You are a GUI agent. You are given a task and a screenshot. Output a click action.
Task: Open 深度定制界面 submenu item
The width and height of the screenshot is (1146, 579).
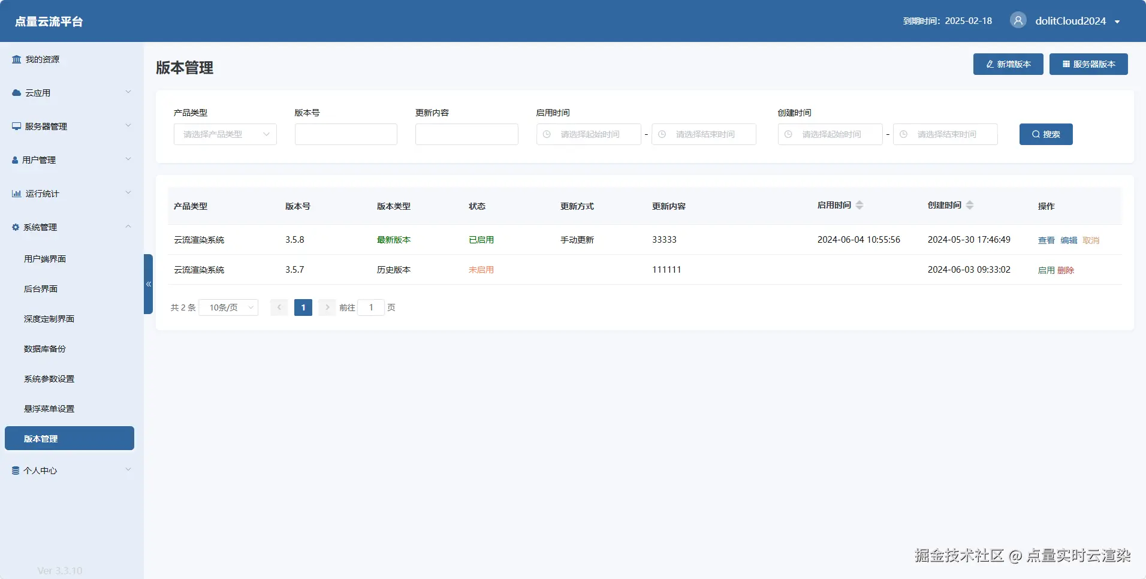[49, 319]
